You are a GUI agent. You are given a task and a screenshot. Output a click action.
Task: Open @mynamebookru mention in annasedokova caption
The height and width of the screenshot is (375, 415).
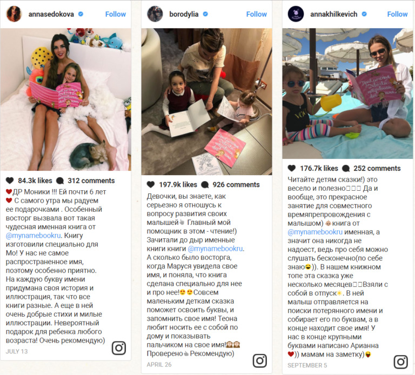click(34, 236)
